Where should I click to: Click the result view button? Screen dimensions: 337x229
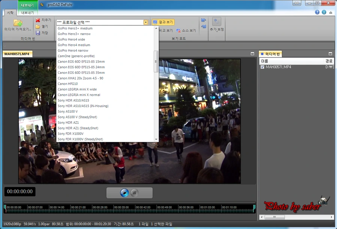[x=163, y=22]
